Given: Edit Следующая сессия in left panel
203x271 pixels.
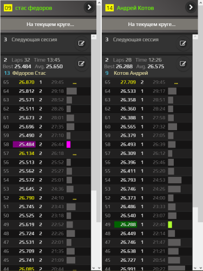Looking at the screenshot, I should (x=81, y=43).
